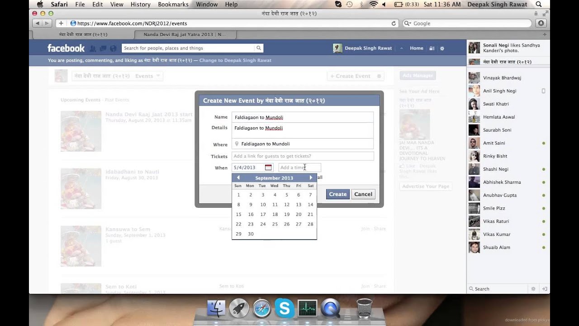
Task: Go to previous month in calendar
Action: (x=238, y=178)
